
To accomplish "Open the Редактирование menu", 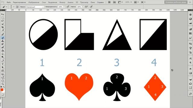I will 19,2.
